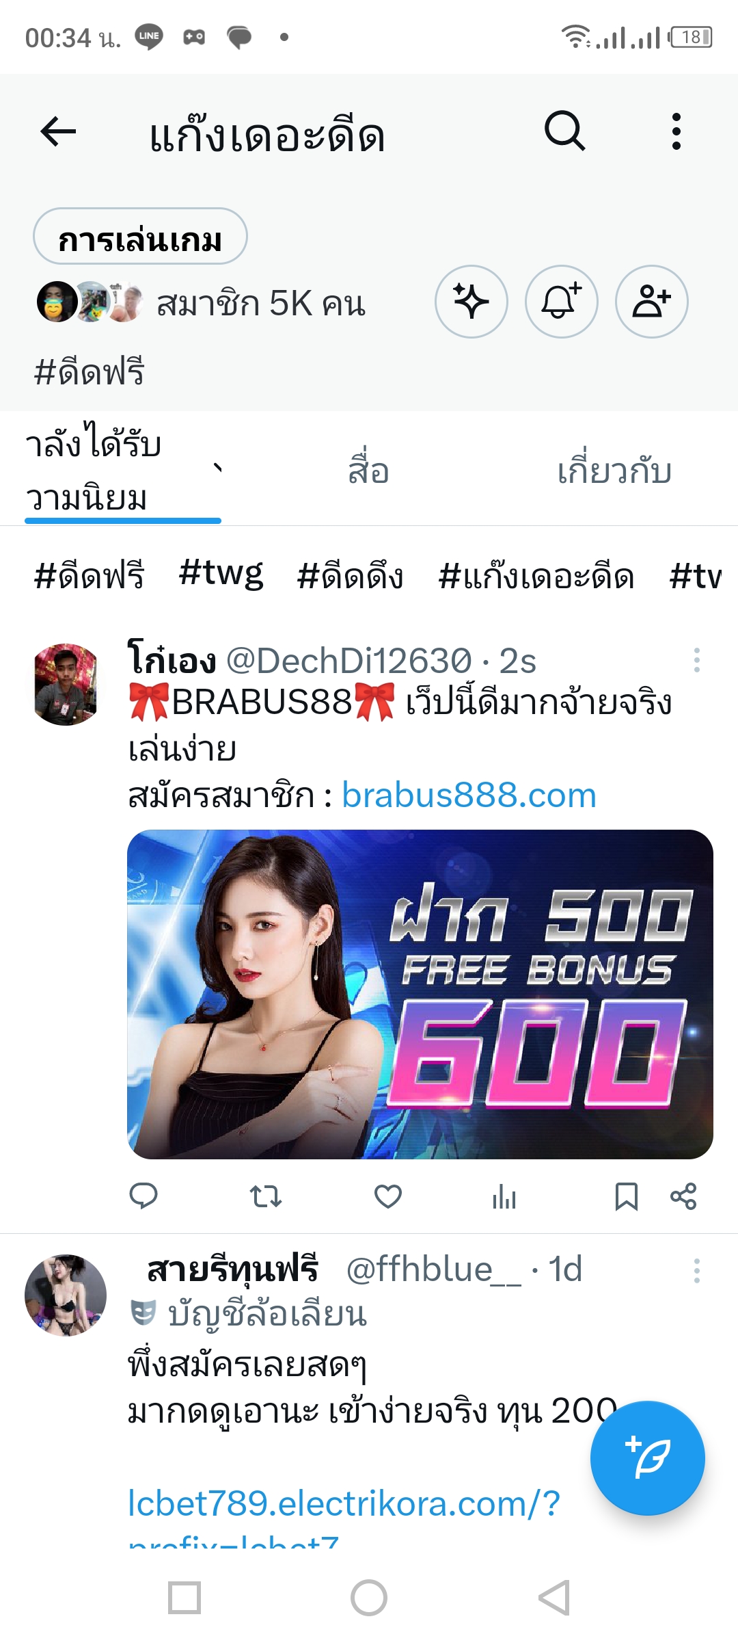Image resolution: width=738 pixels, height=1647 pixels.
Task: Open the FREE BONUS 600 image
Action: tap(420, 994)
